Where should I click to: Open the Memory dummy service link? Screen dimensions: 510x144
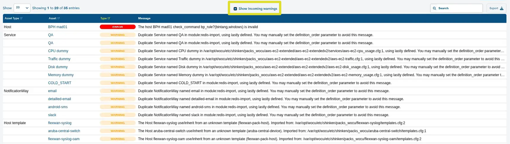click(x=61, y=75)
